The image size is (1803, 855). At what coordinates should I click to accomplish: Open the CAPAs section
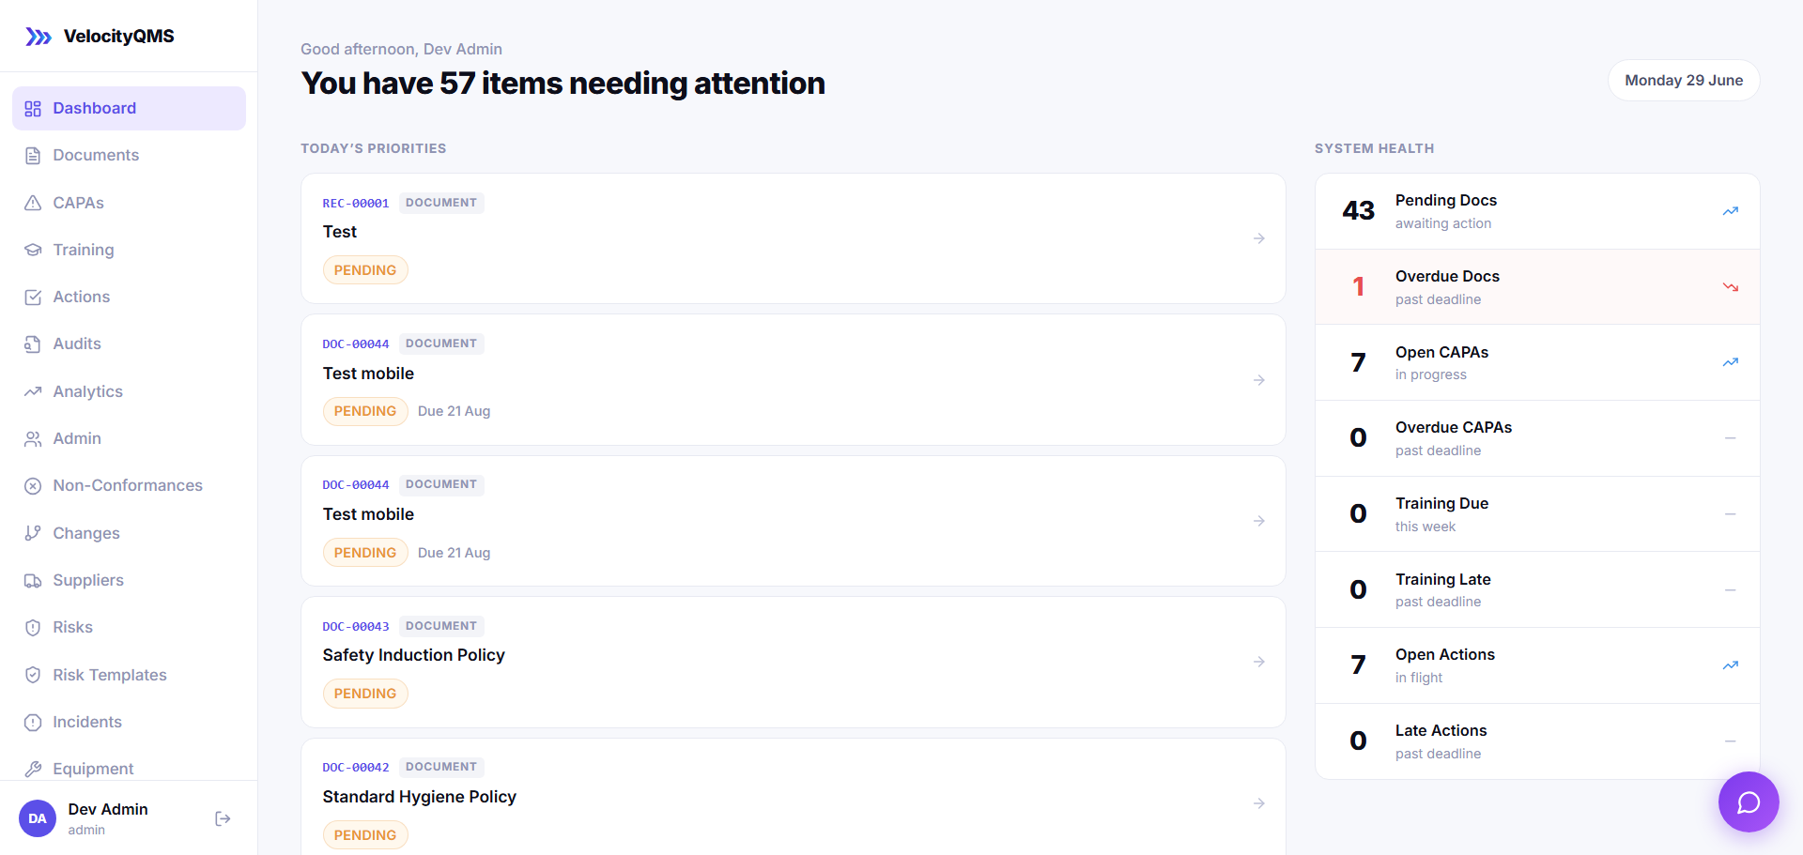pyautogui.click(x=129, y=203)
